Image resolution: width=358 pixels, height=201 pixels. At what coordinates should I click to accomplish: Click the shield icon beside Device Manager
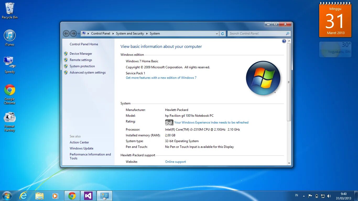pos(66,54)
